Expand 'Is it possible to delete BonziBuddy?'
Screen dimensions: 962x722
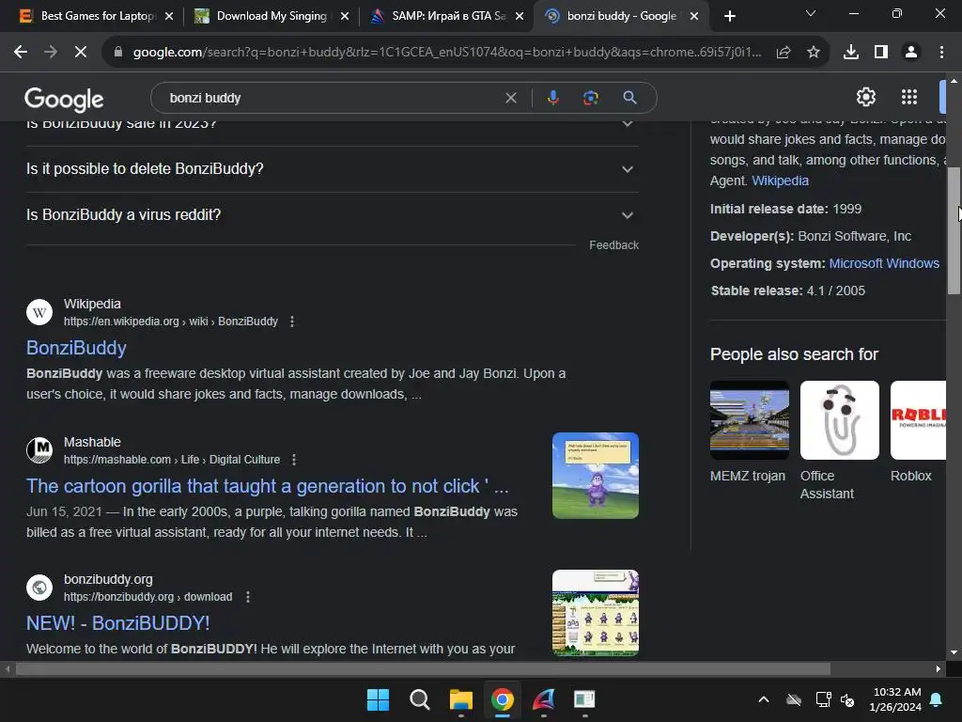pos(332,169)
